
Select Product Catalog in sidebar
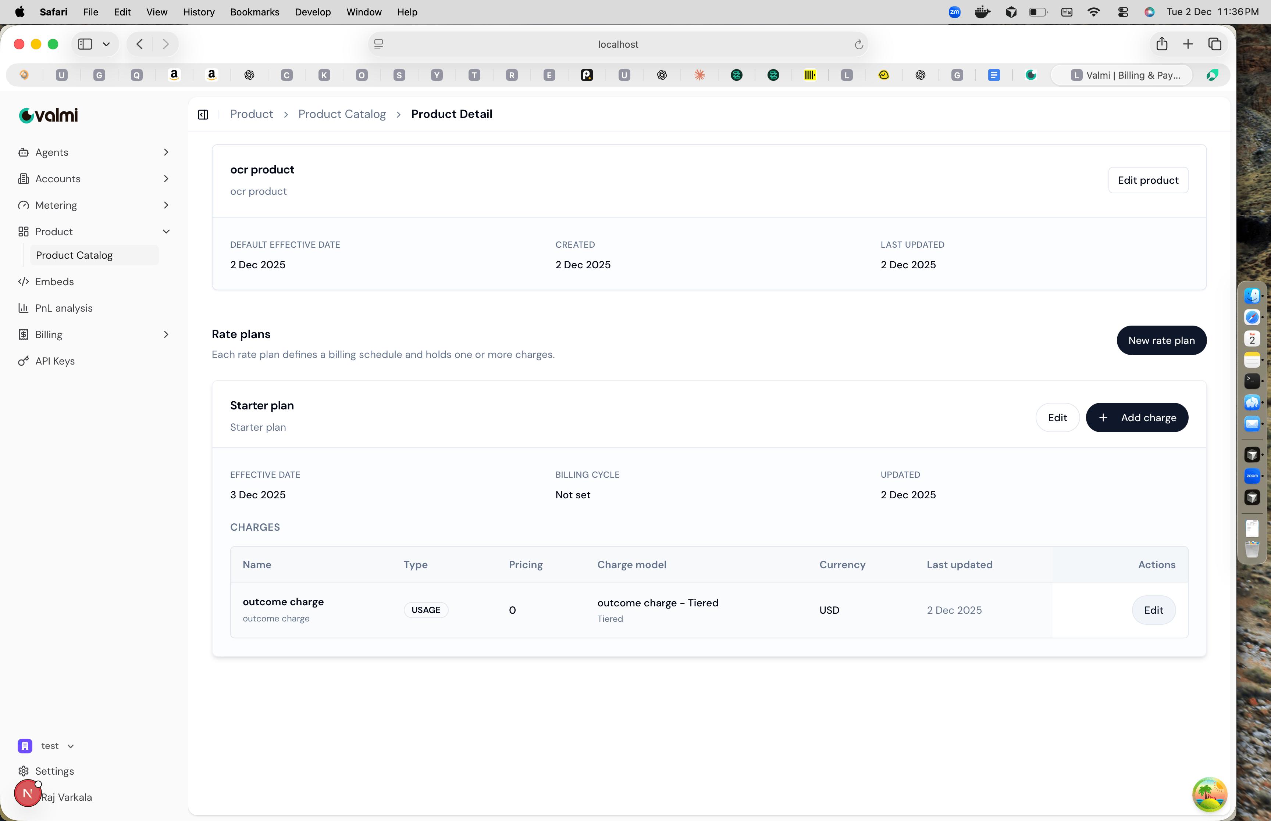point(94,255)
